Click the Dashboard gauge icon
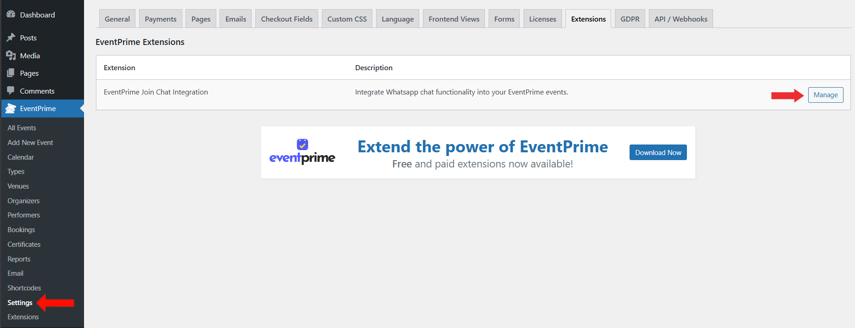 pyautogui.click(x=11, y=14)
